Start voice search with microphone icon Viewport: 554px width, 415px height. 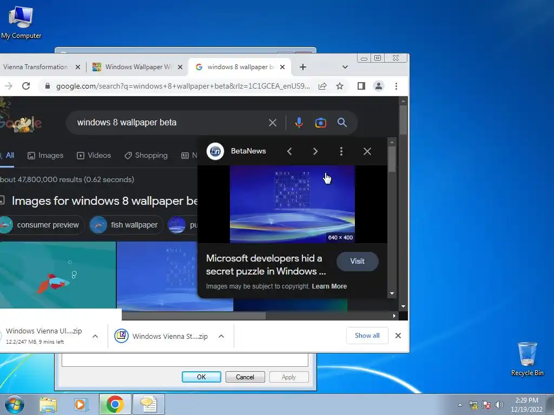[x=299, y=123]
